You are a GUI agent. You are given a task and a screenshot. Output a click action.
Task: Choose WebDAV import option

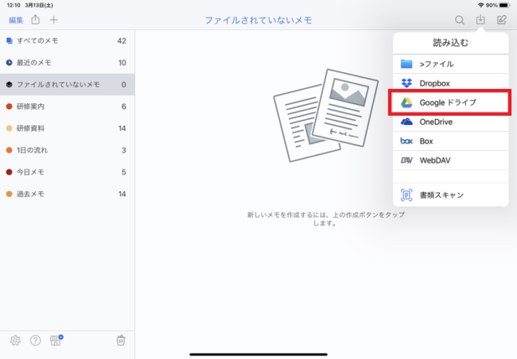coord(449,160)
